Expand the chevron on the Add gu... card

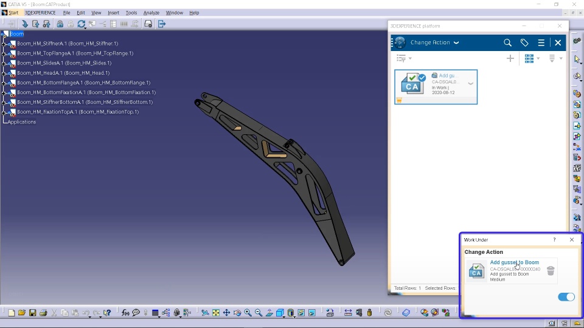tap(470, 84)
